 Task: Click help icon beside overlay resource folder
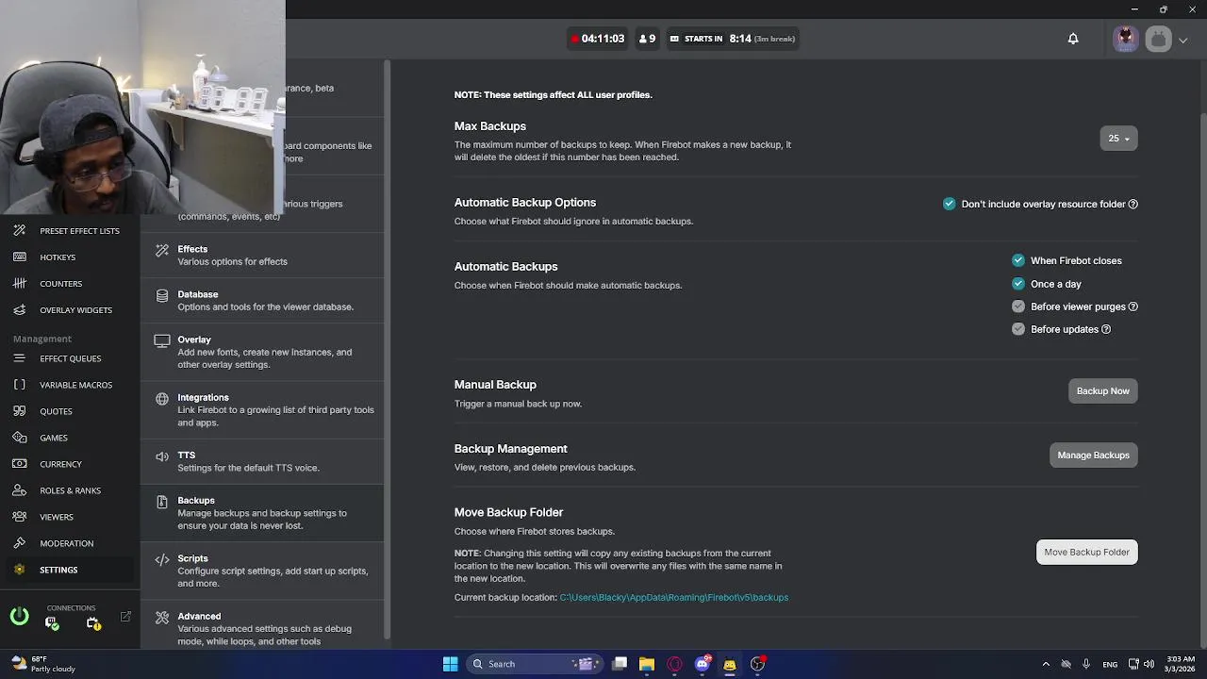[x=1133, y=204]
